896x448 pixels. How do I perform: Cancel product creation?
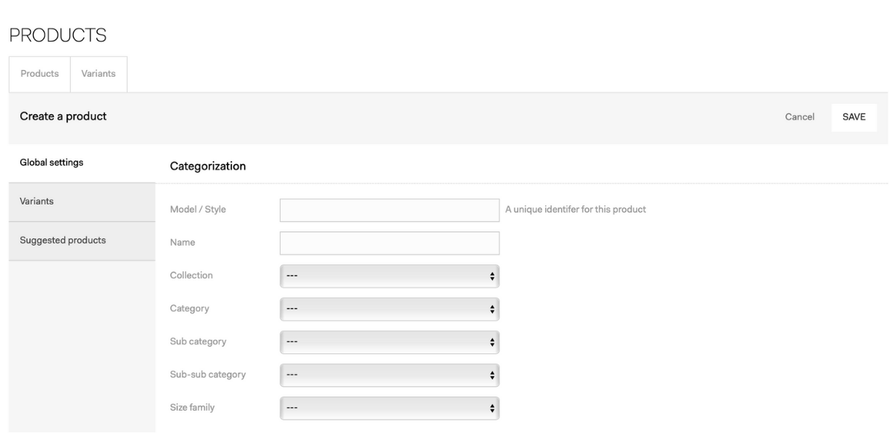[x=800, y=117]
